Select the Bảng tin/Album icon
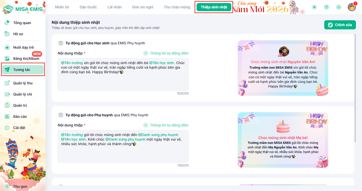Image resolution: width=362 pixels, height=191 pixels. click(7, 59)
